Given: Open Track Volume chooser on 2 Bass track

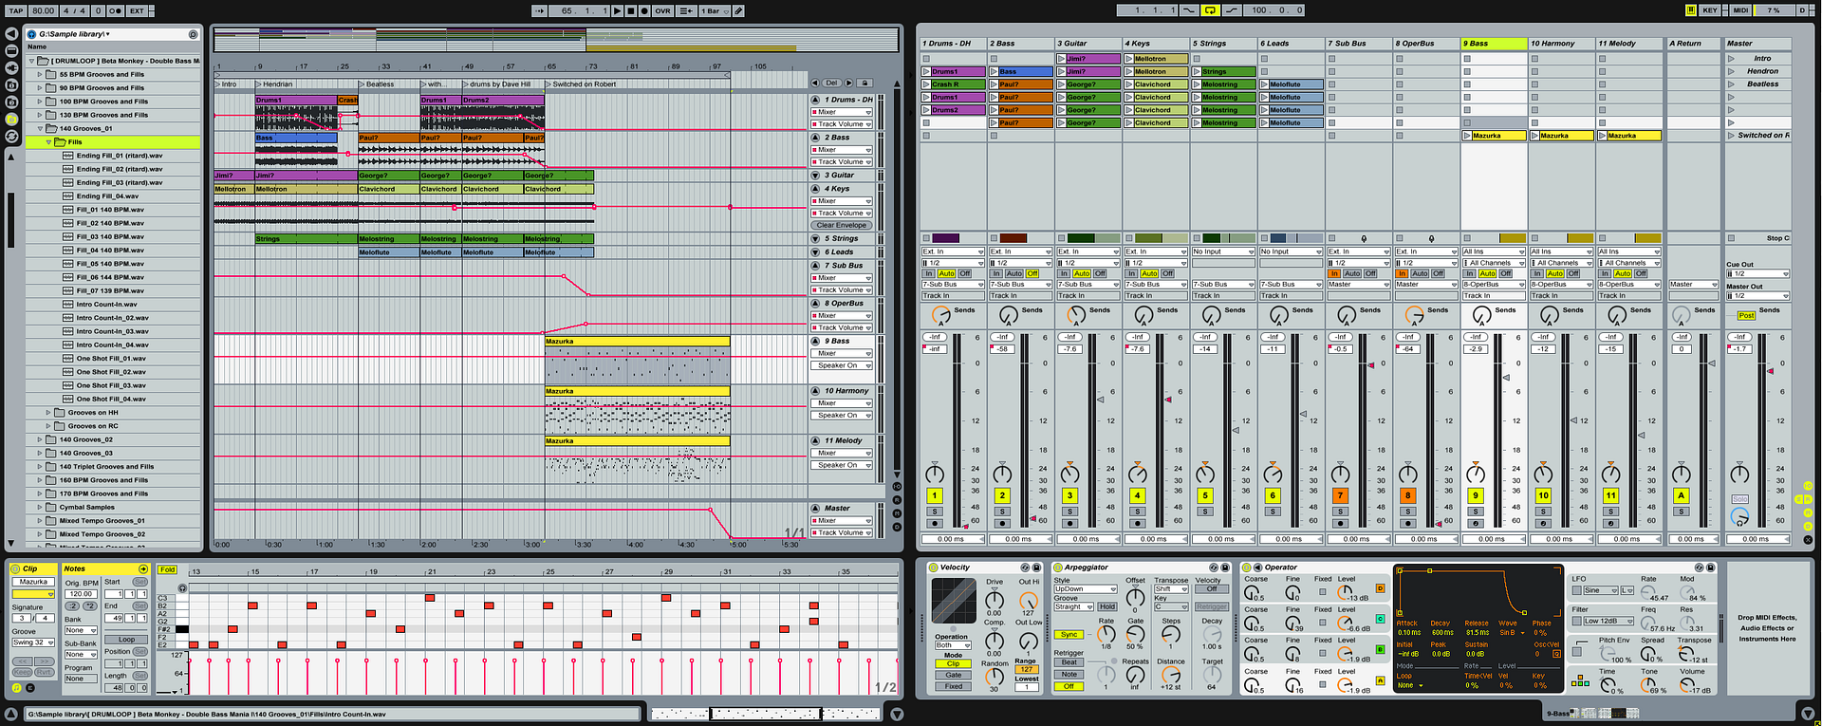Looking at the screenshot, I should 842,162.
